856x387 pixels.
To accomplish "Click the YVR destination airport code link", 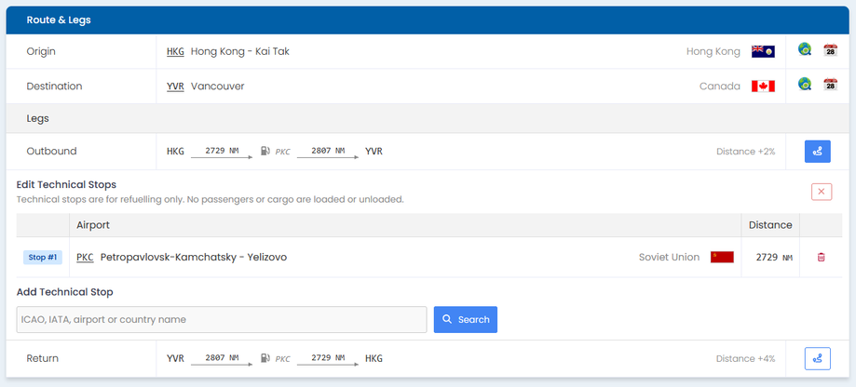I will point(175,87).
